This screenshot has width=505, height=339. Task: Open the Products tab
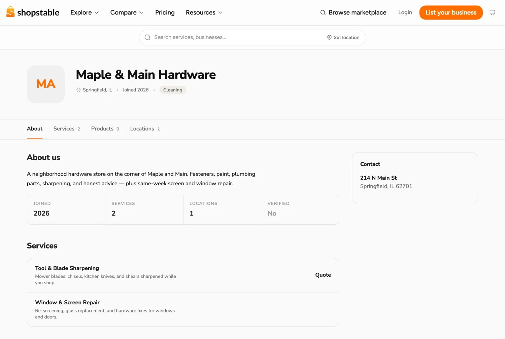[105, 129]
